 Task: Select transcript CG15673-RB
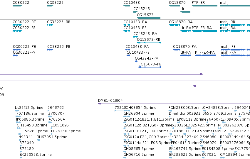click(149, 43)
